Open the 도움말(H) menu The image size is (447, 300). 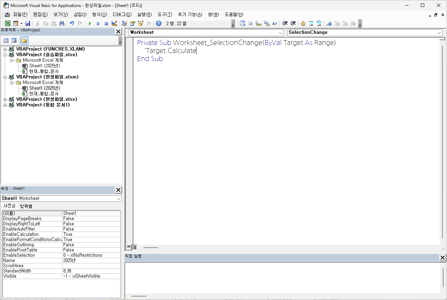234,14
